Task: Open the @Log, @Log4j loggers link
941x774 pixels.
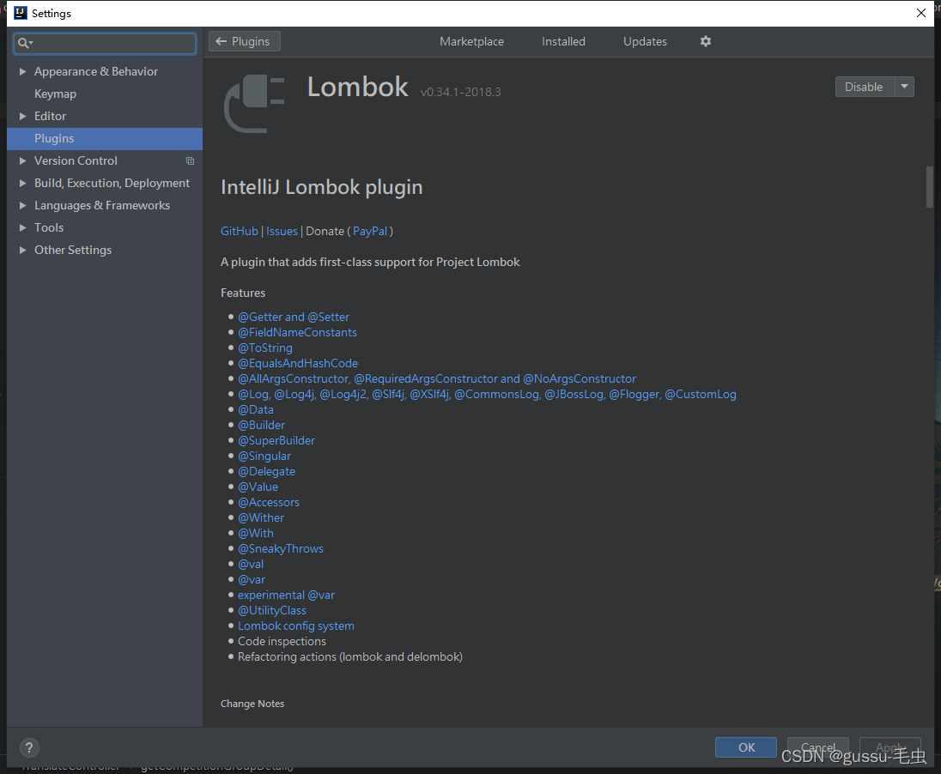Action: point(487,394)
